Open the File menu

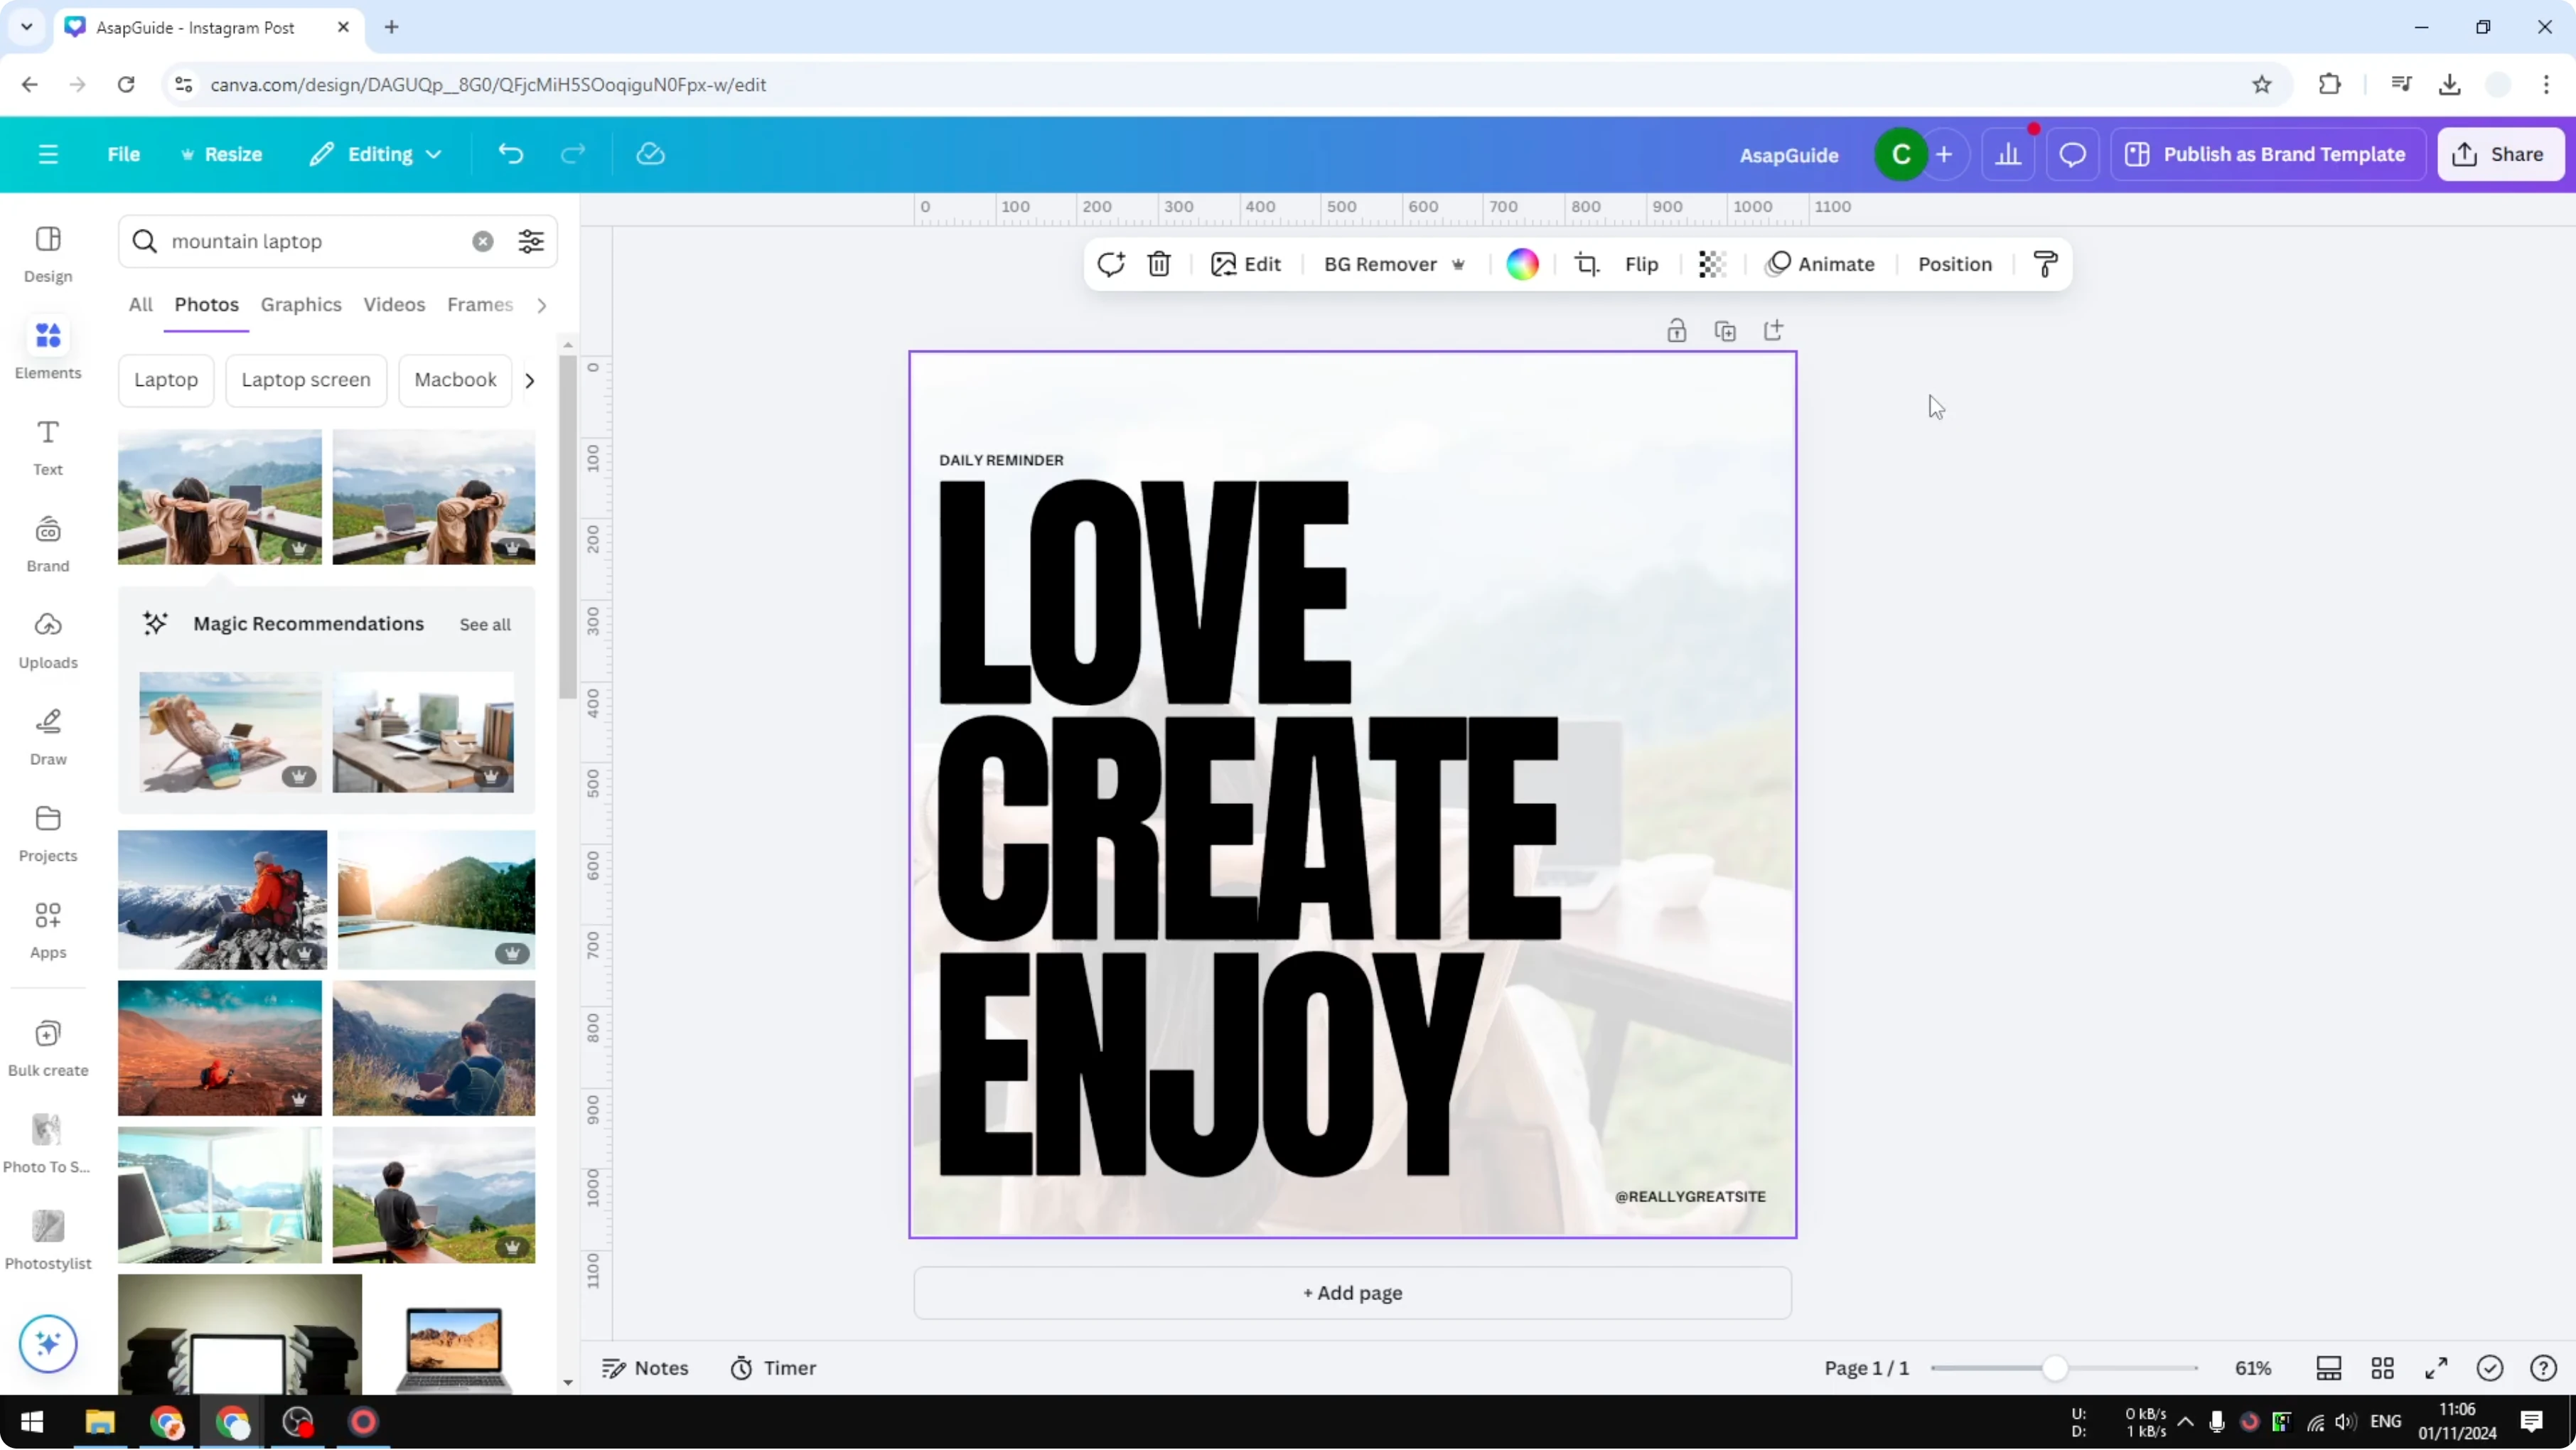pyautogui.click(x=124, y=153)
